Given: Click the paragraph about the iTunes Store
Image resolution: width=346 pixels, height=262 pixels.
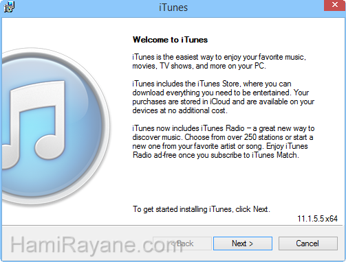Looking at the screenshot, I should click(x=224, y=97).
